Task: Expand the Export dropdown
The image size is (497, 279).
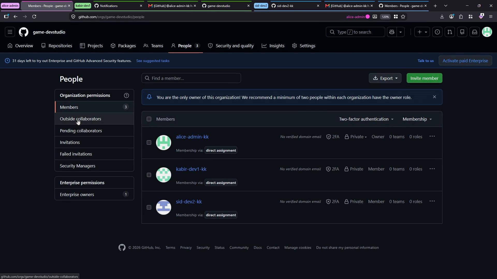Action: click(385, 78)
